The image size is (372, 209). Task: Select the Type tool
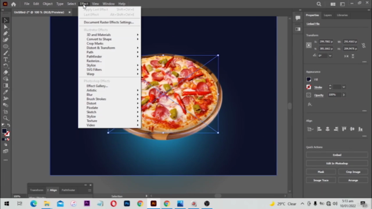(x=5, y=59)
